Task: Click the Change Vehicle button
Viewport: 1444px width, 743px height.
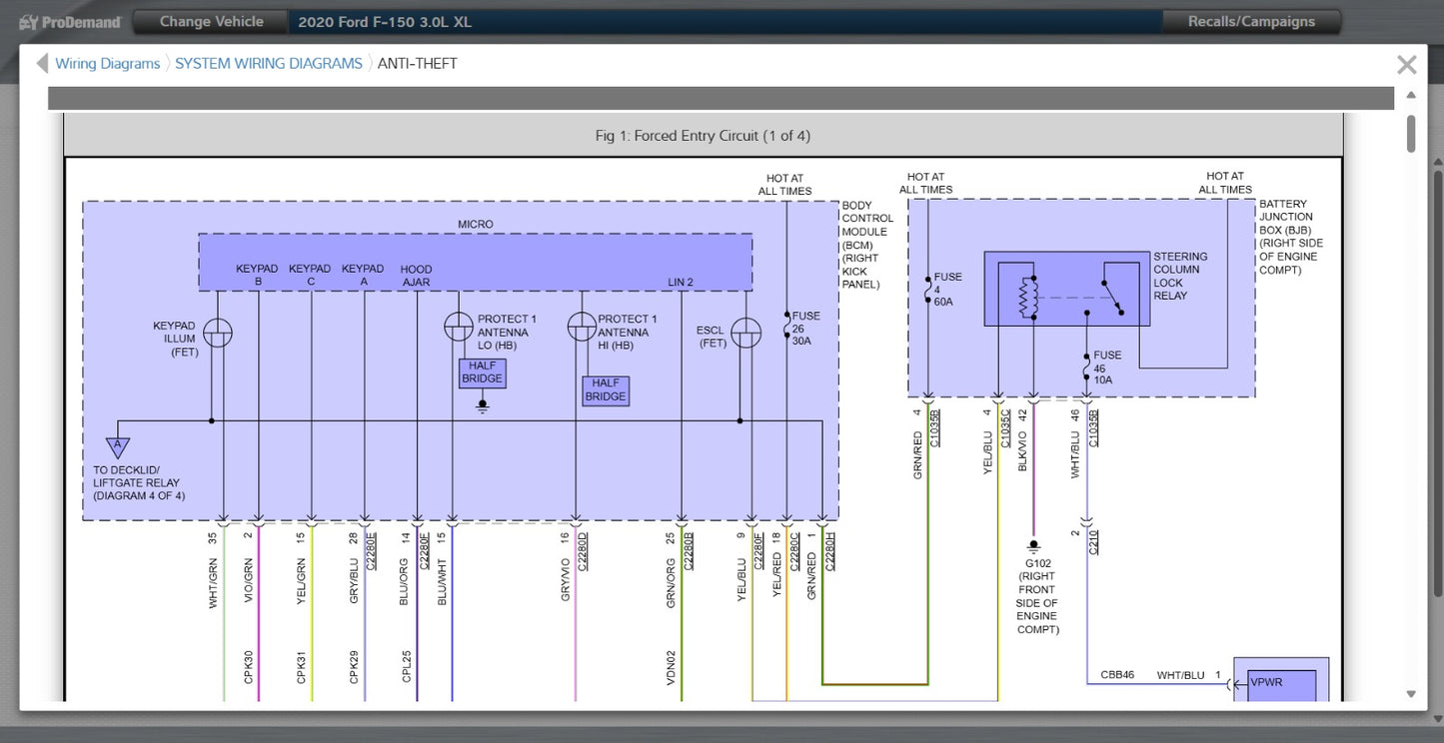Action: (x=211, y=21)
